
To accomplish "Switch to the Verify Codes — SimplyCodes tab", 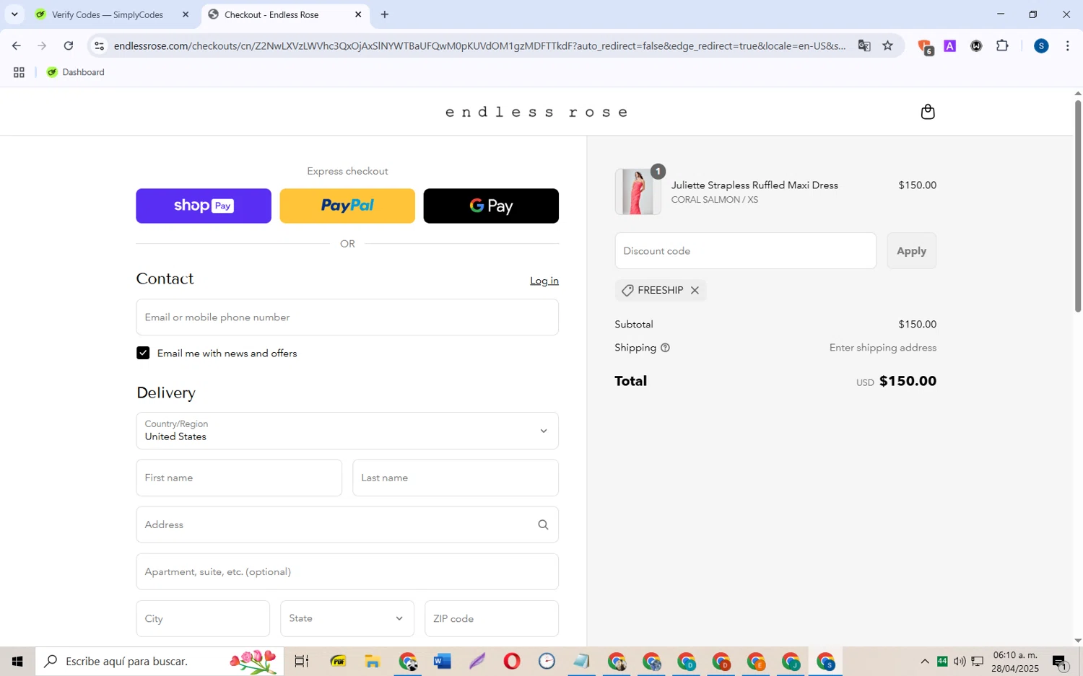I will (108, 14).
